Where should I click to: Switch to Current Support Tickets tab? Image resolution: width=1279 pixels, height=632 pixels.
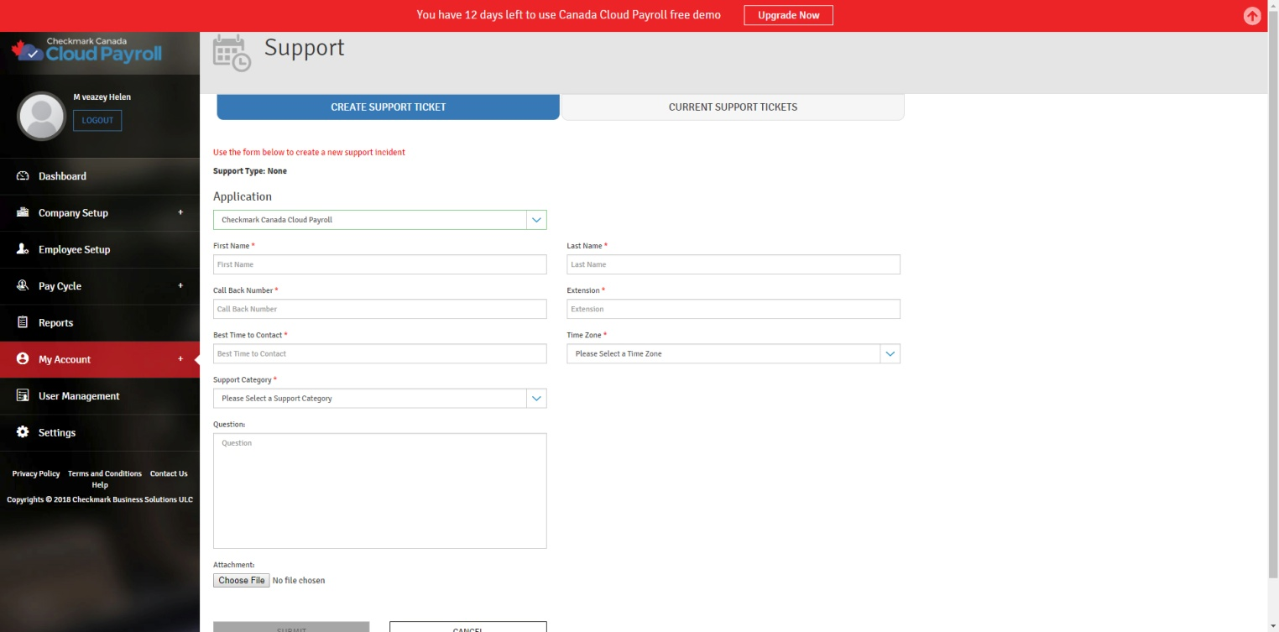(x=733, y=107)
